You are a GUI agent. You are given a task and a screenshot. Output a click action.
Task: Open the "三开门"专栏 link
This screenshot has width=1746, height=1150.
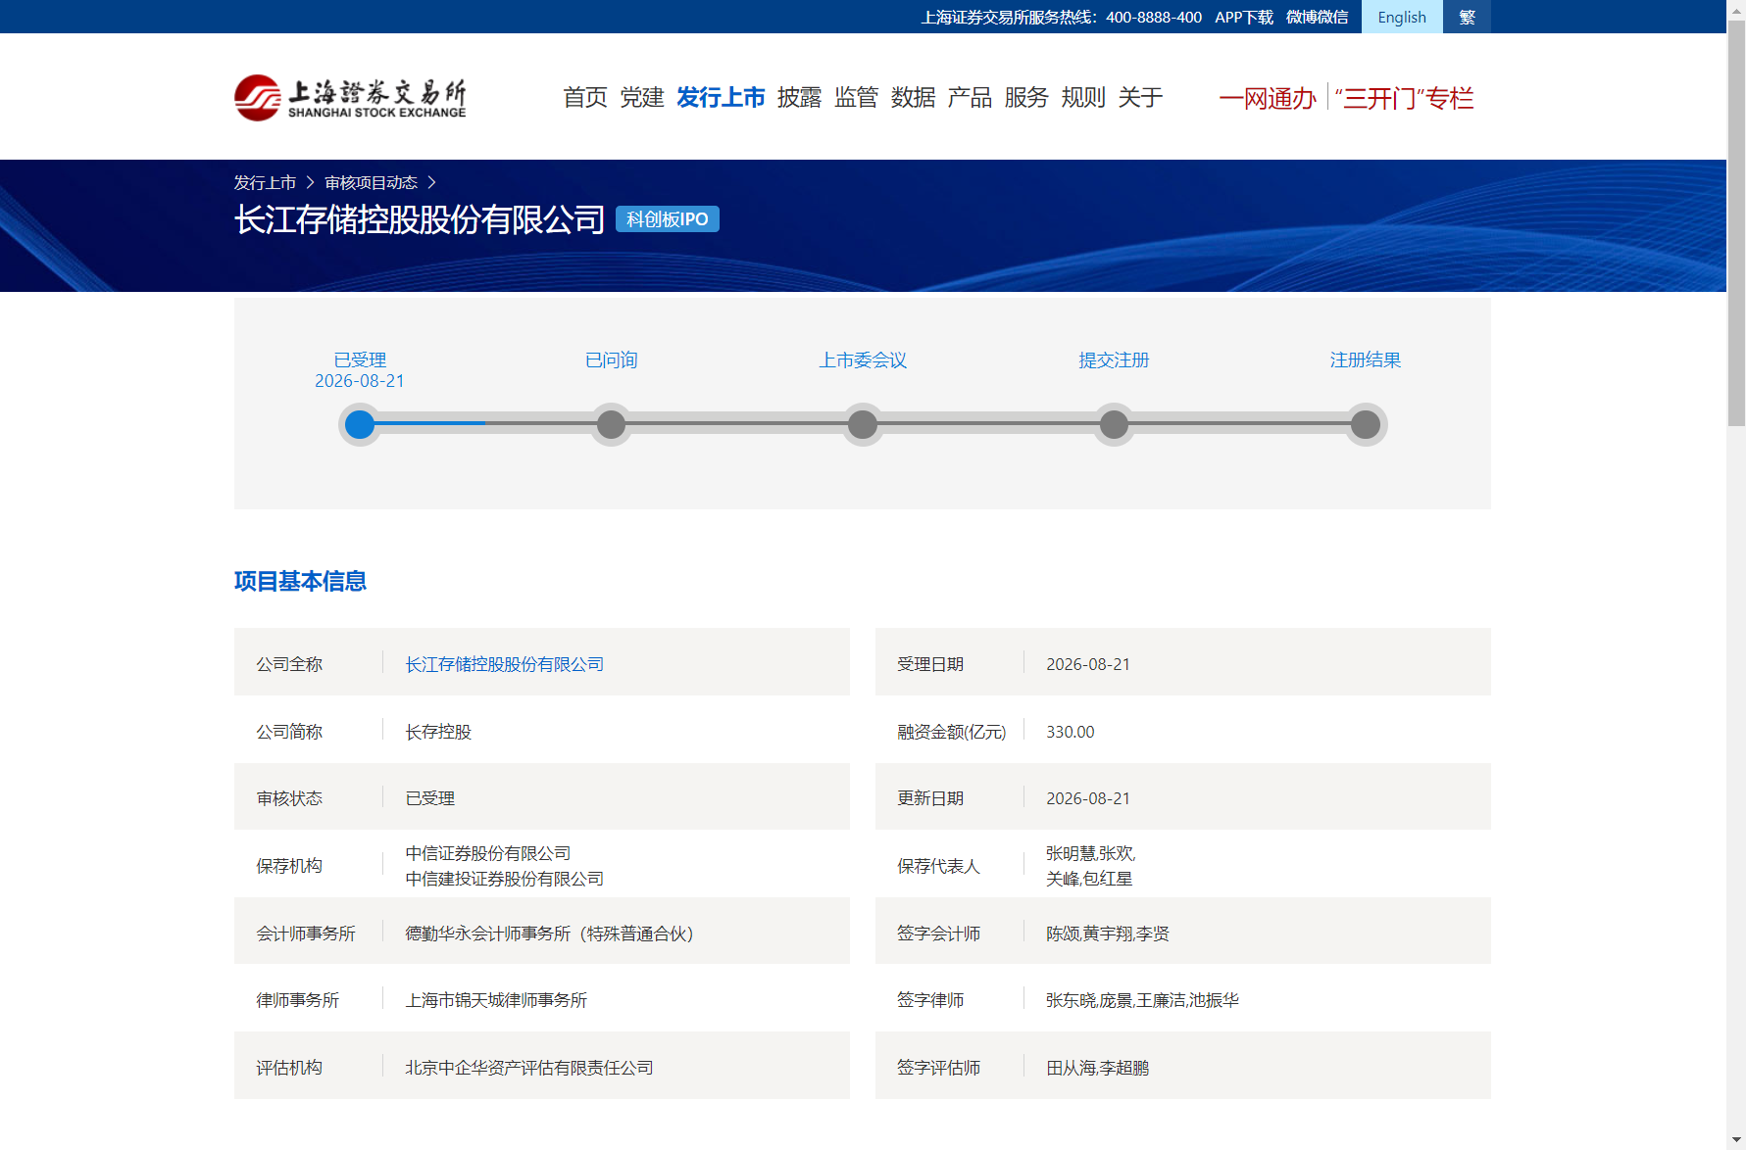coord(1404,99)
